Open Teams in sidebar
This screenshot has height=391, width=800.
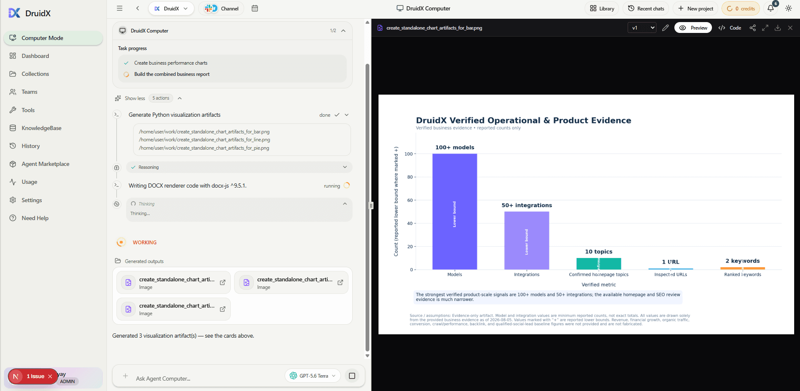coord(53,92)
